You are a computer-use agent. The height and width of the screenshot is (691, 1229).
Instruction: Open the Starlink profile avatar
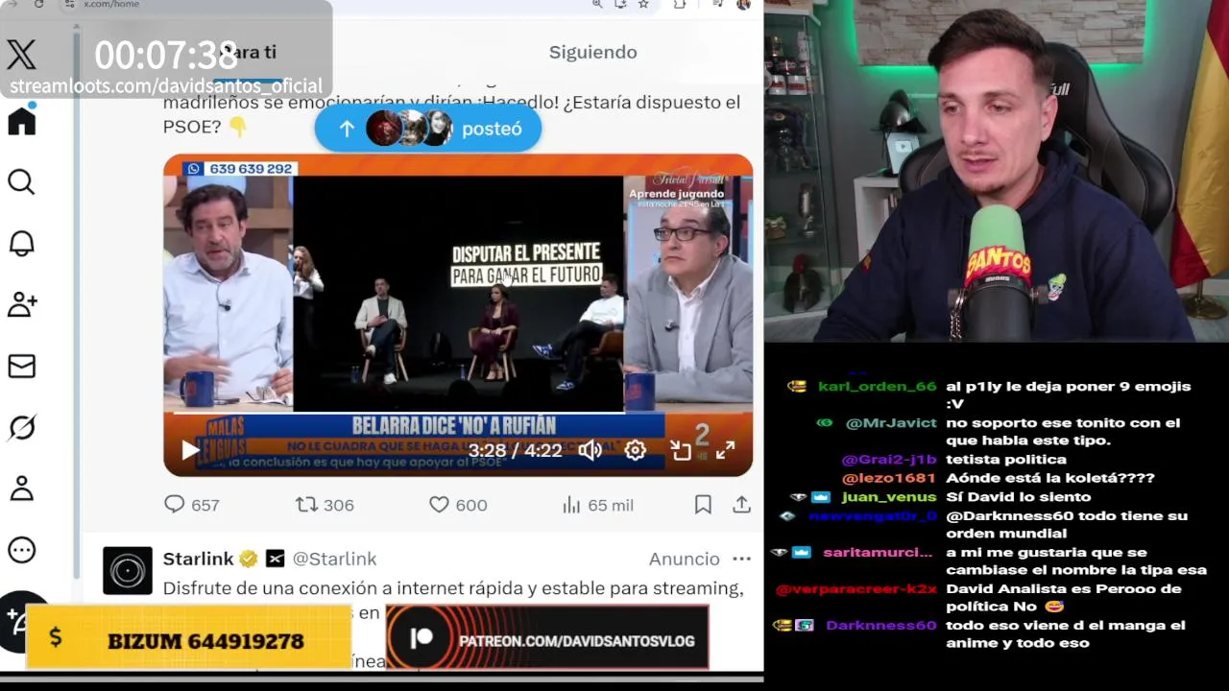[128, 571]
